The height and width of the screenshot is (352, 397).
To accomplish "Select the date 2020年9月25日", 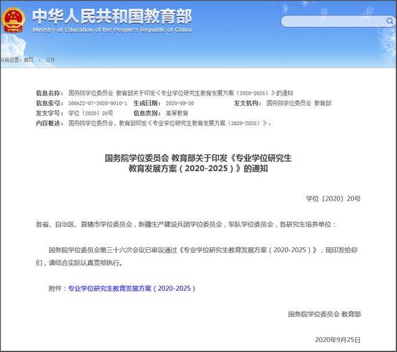I will pyautogui.click(x=337, y=340).
